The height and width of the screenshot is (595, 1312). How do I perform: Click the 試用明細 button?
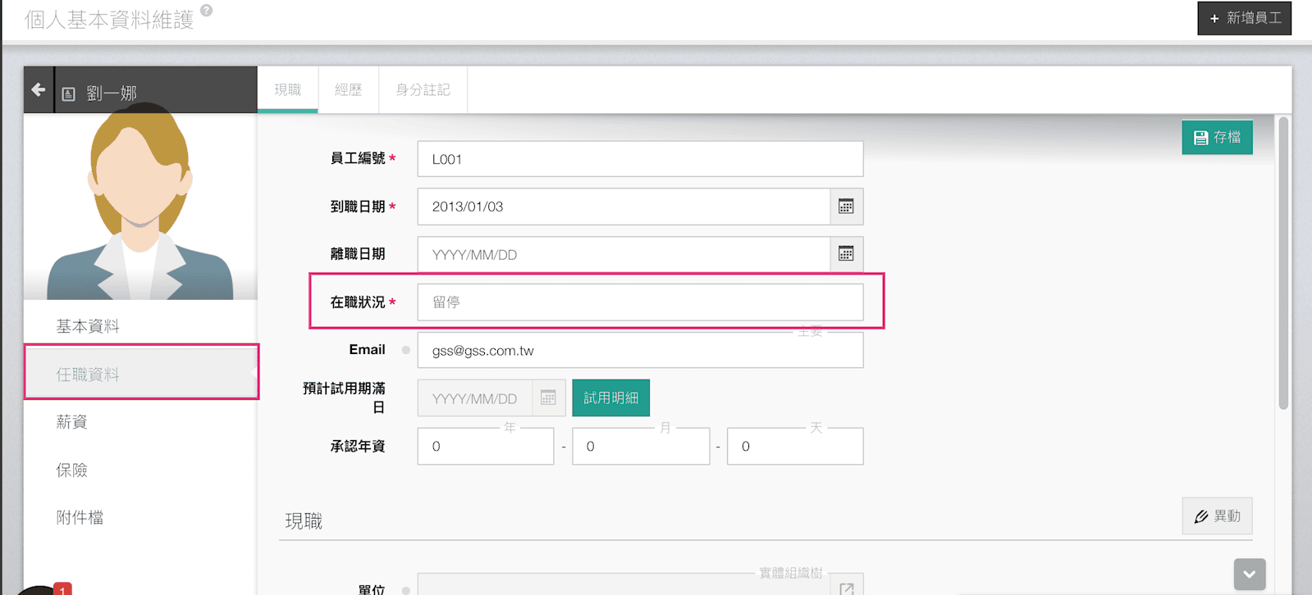click(610, 398)
